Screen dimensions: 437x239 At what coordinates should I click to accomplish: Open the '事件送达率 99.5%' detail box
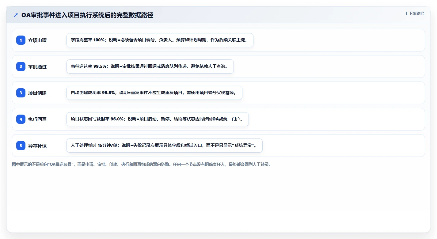(x=150, y=66)
